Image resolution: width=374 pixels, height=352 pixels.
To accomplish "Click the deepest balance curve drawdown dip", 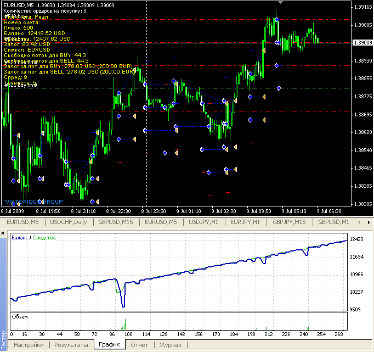I will pyautogui.click(x=123, y=305).
